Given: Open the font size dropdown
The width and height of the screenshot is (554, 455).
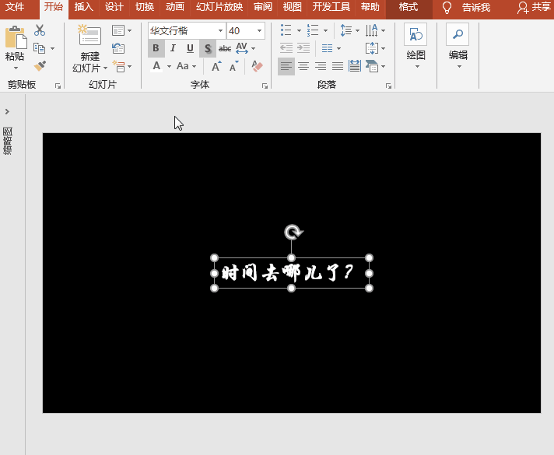Looking at the screenshot, I should pyautogui.click(x=259, y=31).
